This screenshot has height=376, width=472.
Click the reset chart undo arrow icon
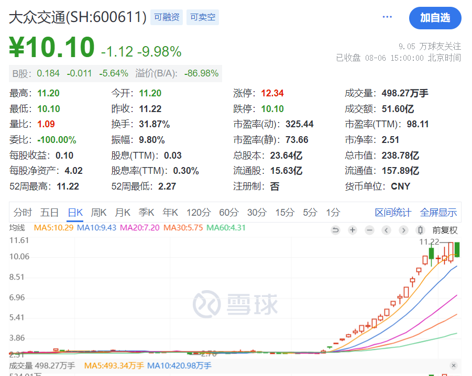click(x=336, y=230)
